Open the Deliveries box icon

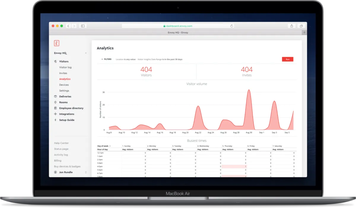[x=55, y=97]
